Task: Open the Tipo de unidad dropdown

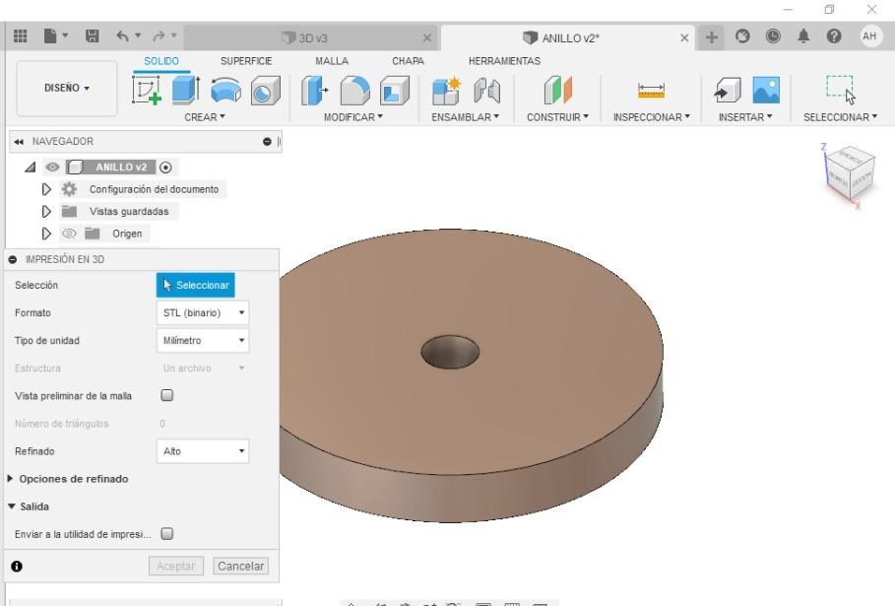Action: point(203,340)
